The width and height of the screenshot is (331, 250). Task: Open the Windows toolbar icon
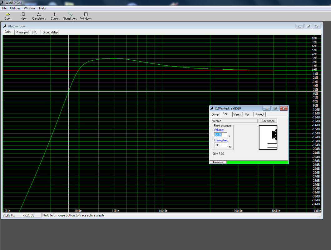(86, 14)
